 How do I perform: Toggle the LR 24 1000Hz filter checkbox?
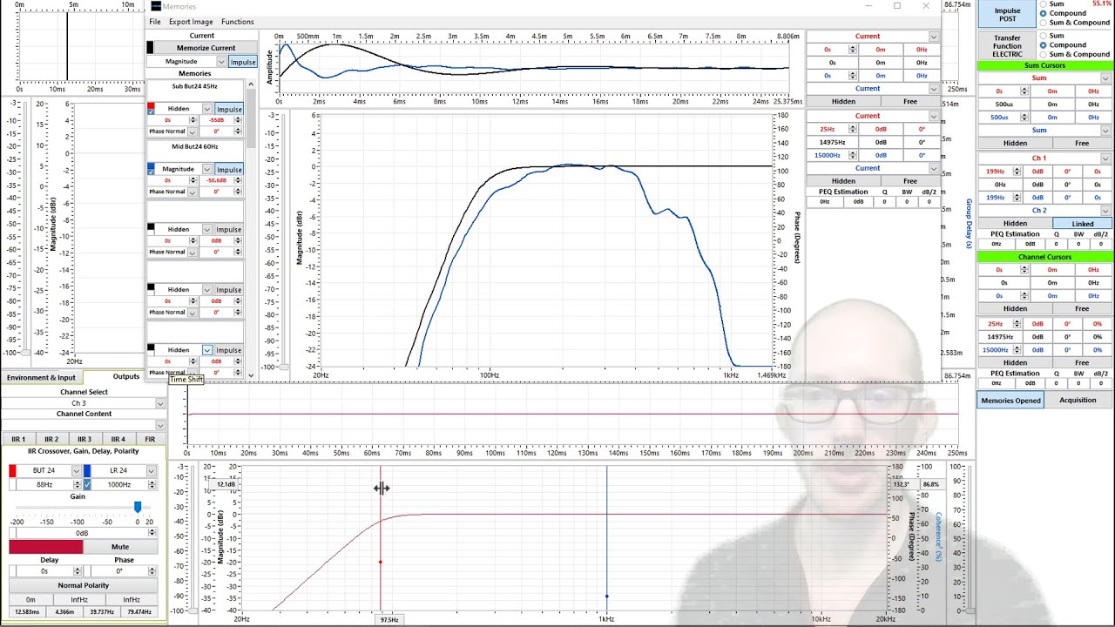click(87, 484)
